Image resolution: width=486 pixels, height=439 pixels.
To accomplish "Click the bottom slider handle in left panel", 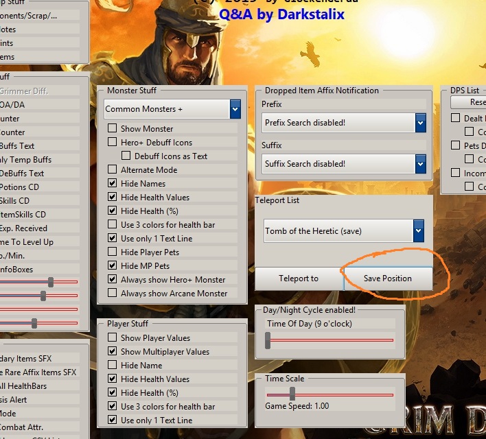I will (x=34, y=323).
